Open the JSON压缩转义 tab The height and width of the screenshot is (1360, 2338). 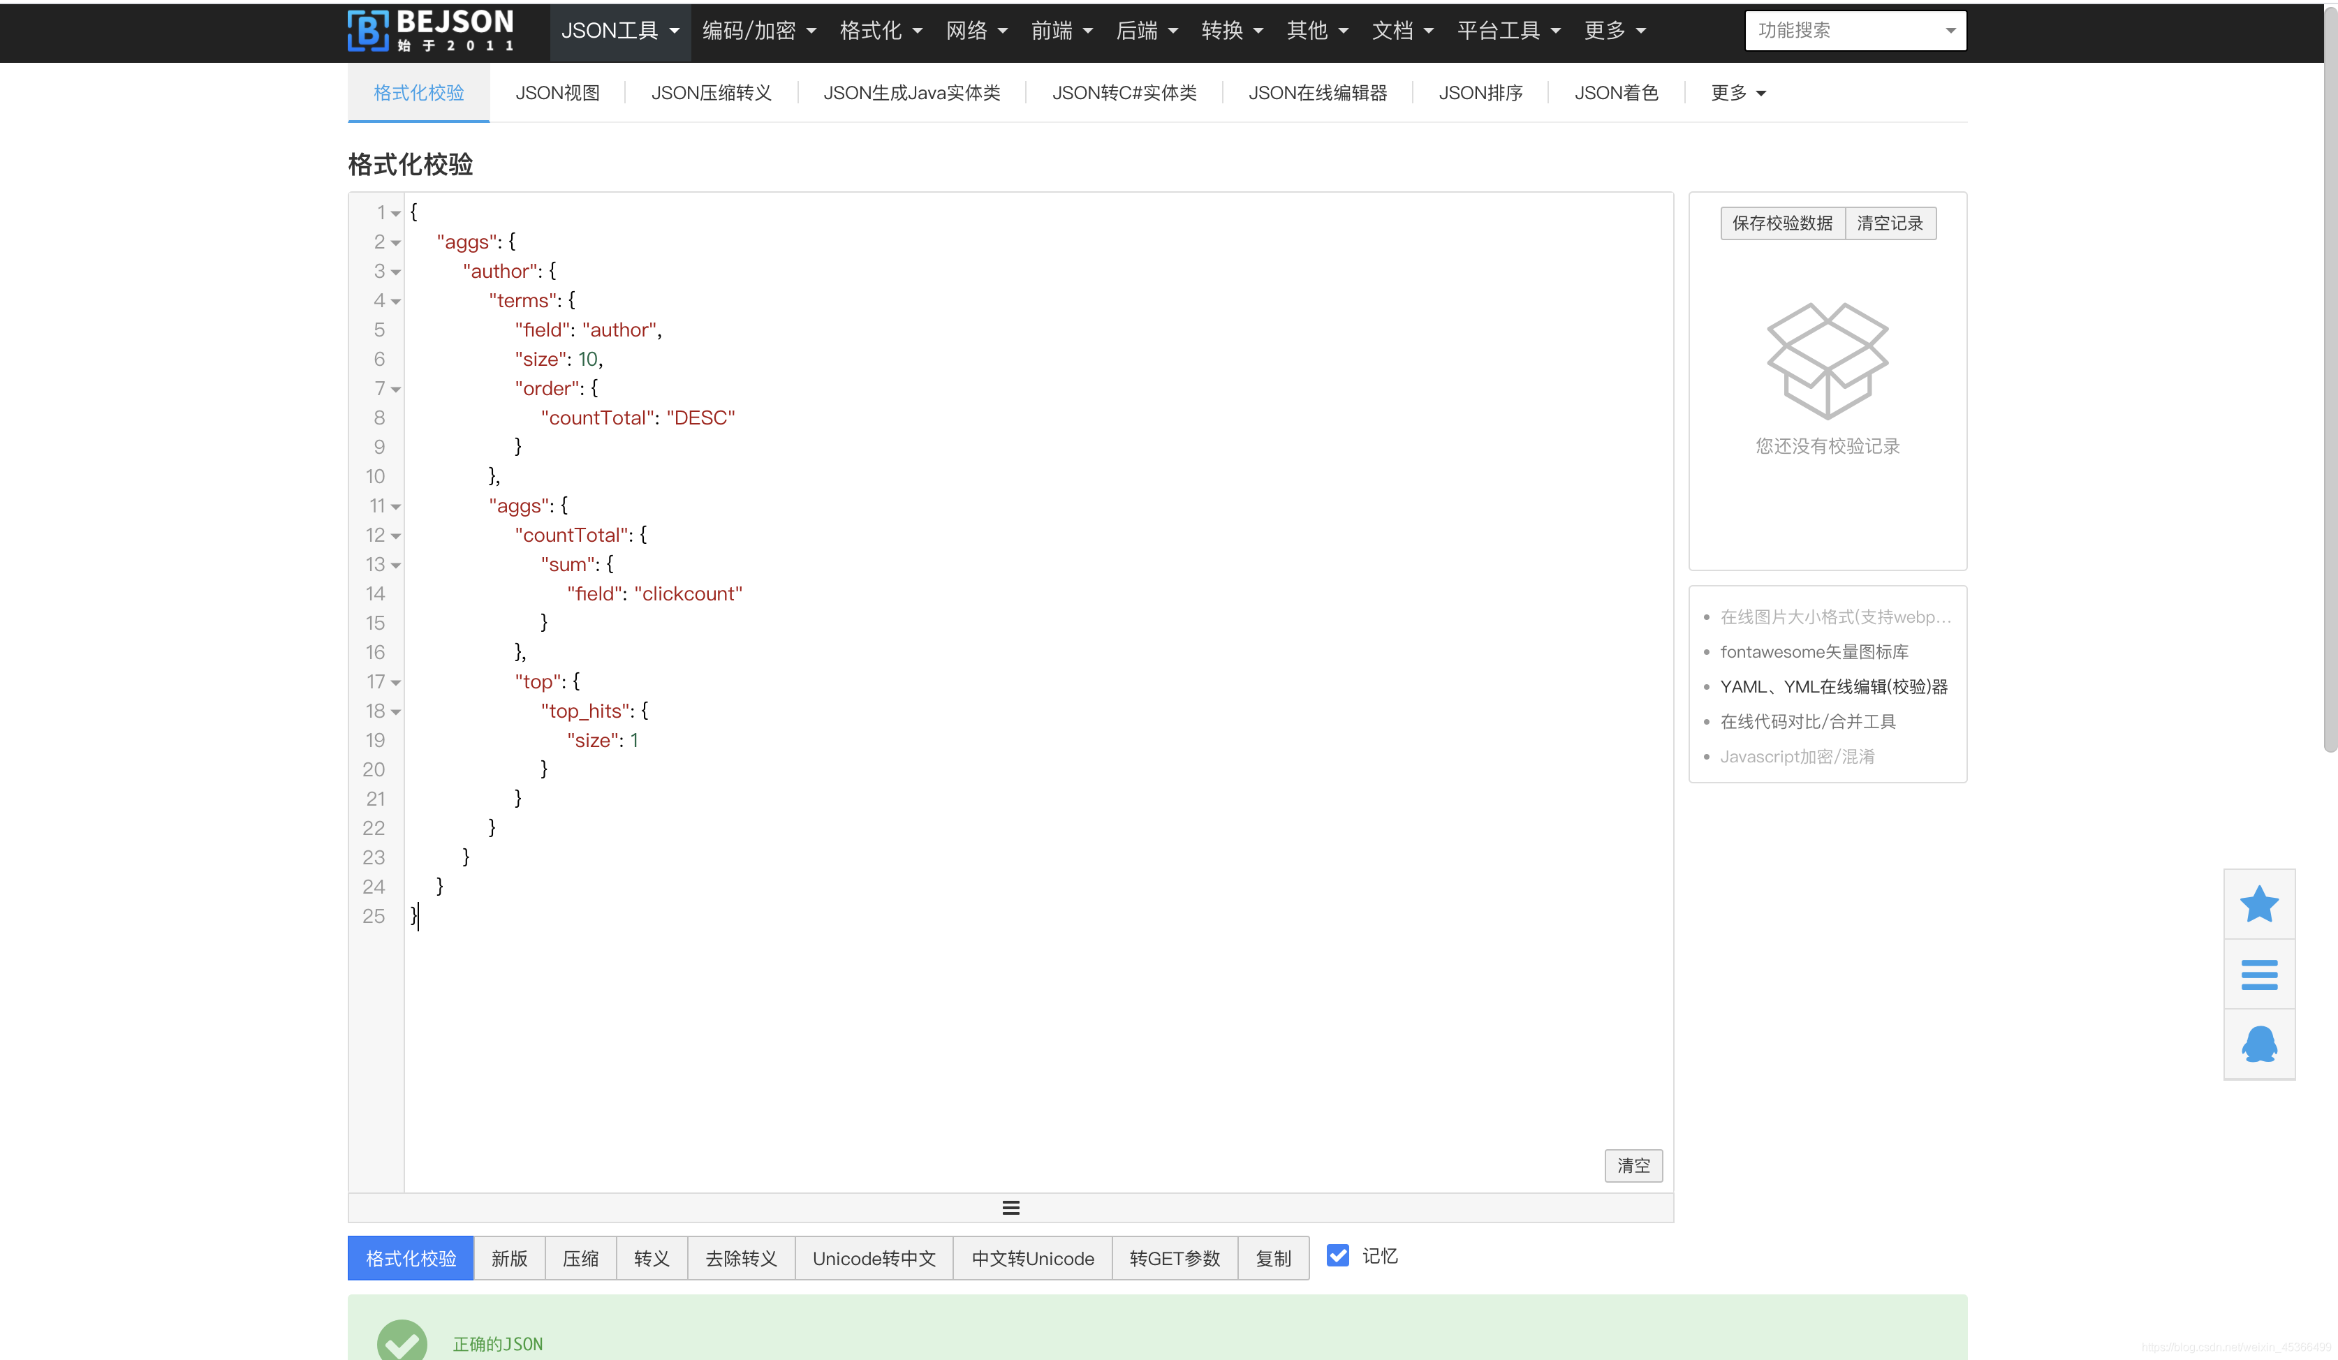(711, 93)
